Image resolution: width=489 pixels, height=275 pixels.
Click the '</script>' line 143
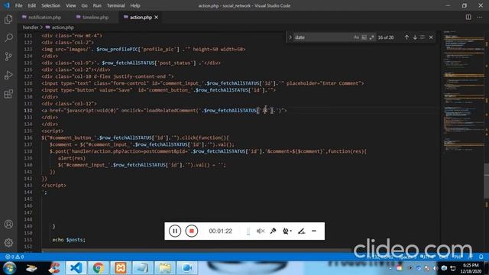[53, 185]
